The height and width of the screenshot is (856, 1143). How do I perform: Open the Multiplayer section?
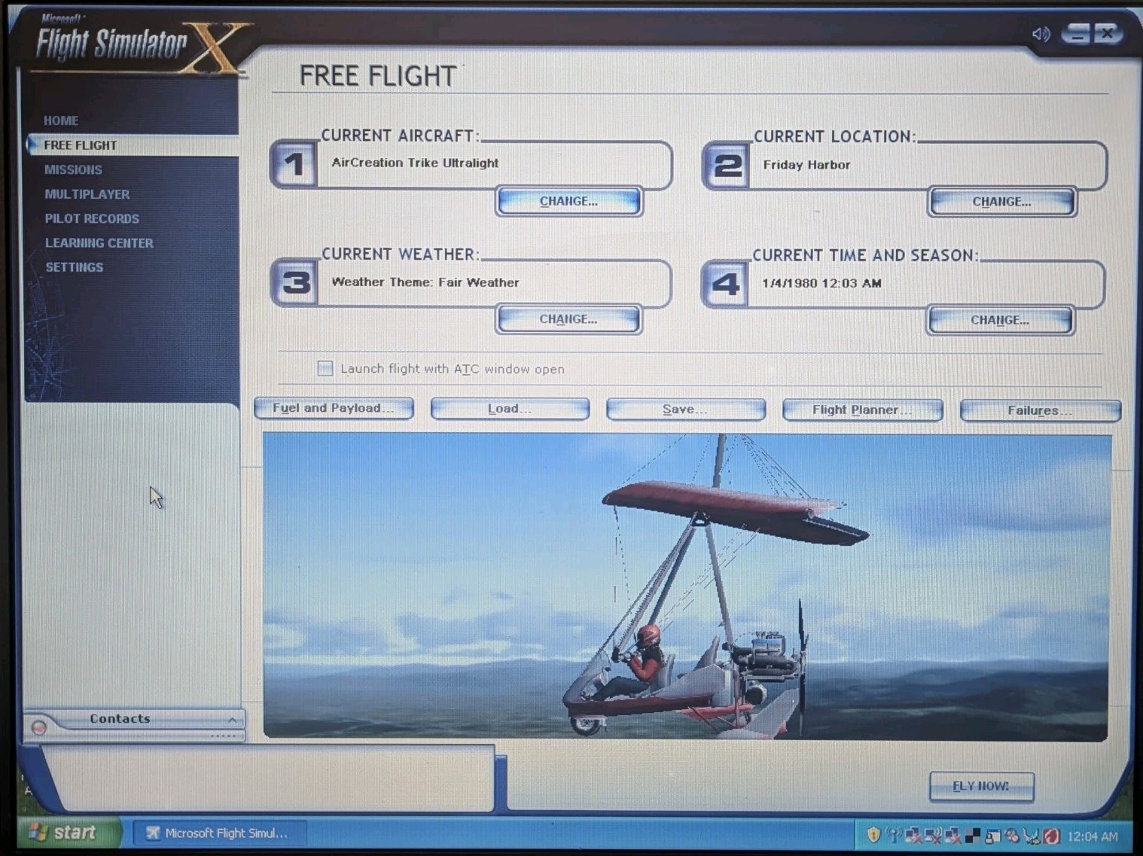[x=87, y=194]
